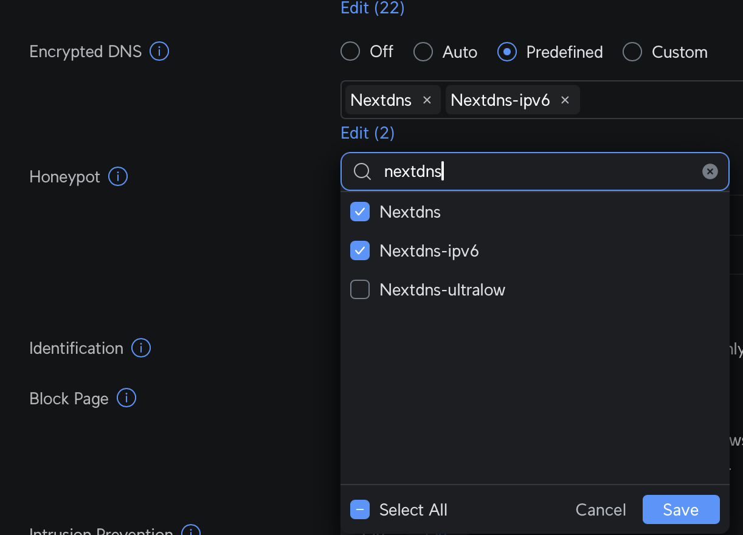Image resolution: width=743 pixels, height=535 pixels.
Task: Open the Edit (2) link
Action: [367, 133]
